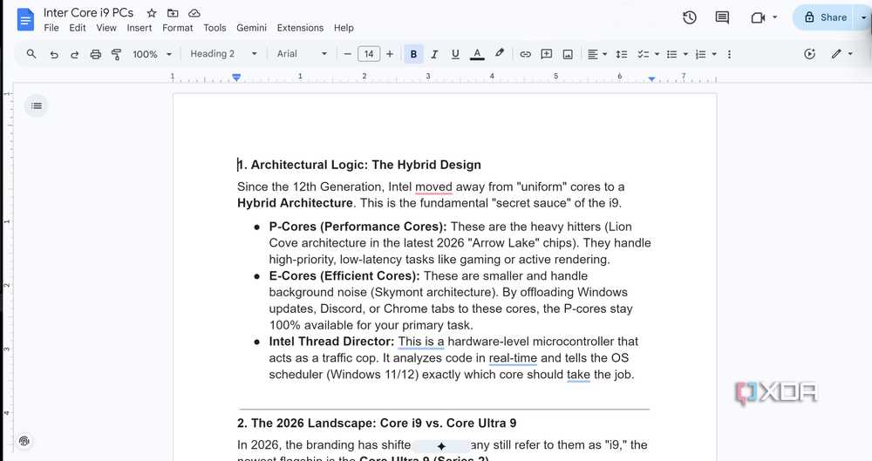Toggle italic formatting

click(434, 54)
